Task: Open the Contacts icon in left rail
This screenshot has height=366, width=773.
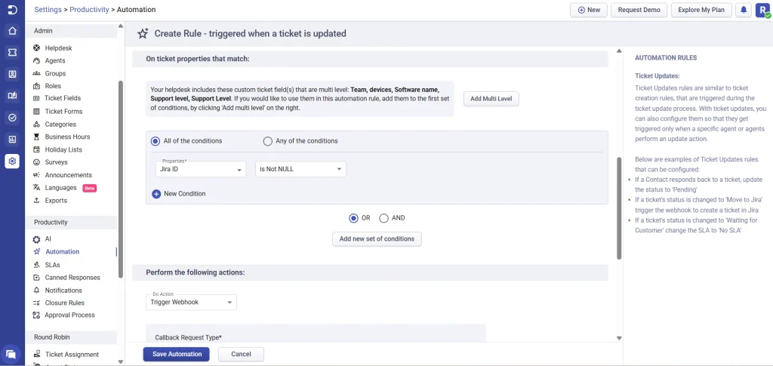Action: tap(12, 74)
